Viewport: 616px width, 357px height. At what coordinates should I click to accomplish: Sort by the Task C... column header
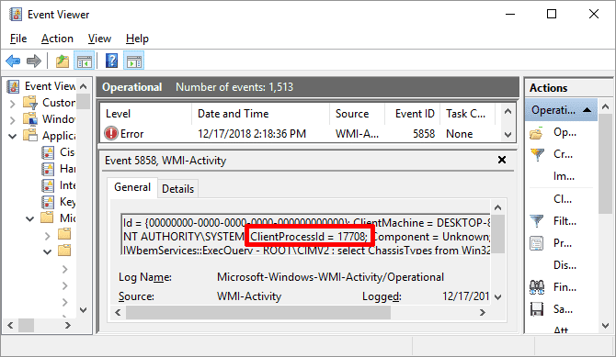click(x=467, y=114)
